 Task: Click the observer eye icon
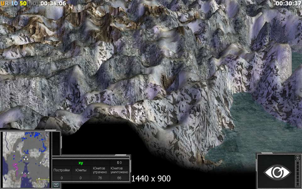coord(277,172)
